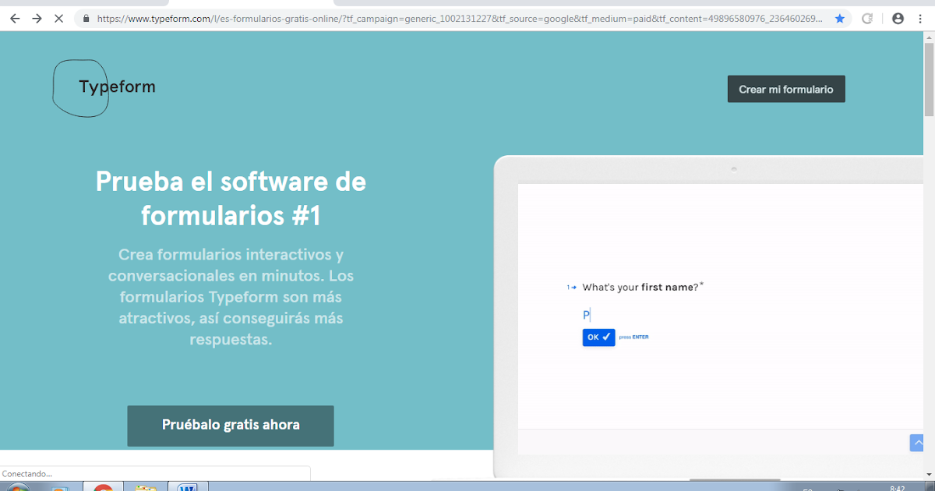Image resolution: width=935 pixels, height=491 pixels.
Task: Reload the Typeform page
Action: (866, 19)
